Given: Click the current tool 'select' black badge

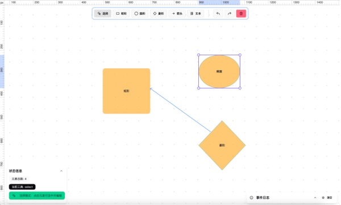Looking at the screenshot, I should [x=22, y=187].
